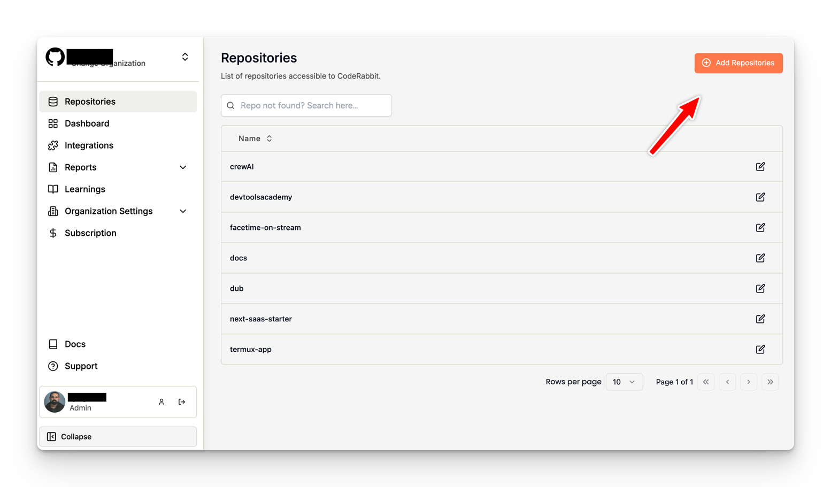Focus the repository search field
This screenshot has height=487, width=831.
(313, 105)
